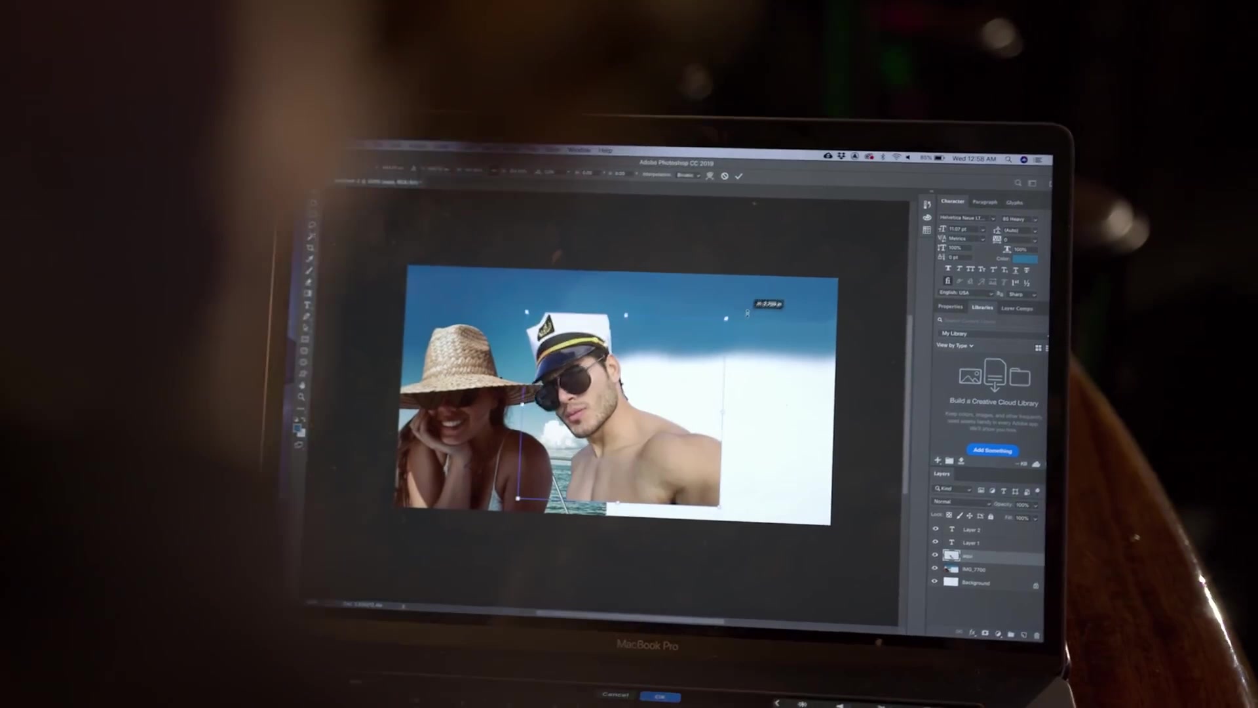
Task: Commit the transform with the checkmark
Action: [738, 176]
